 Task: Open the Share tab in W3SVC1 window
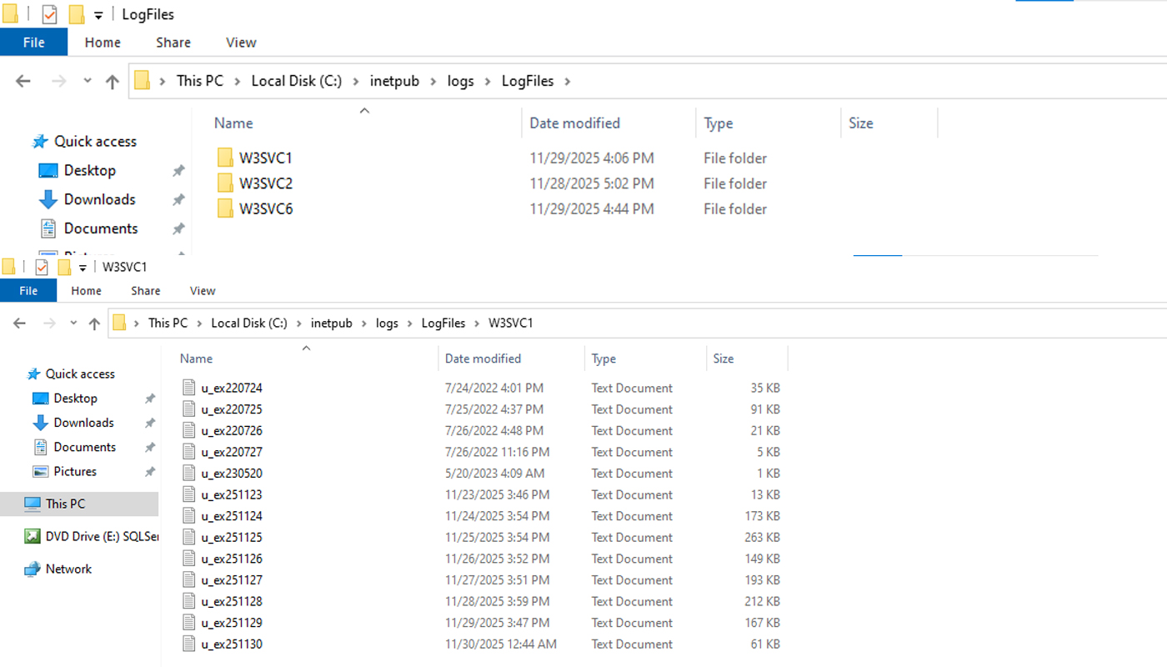[x=145, y=291]
